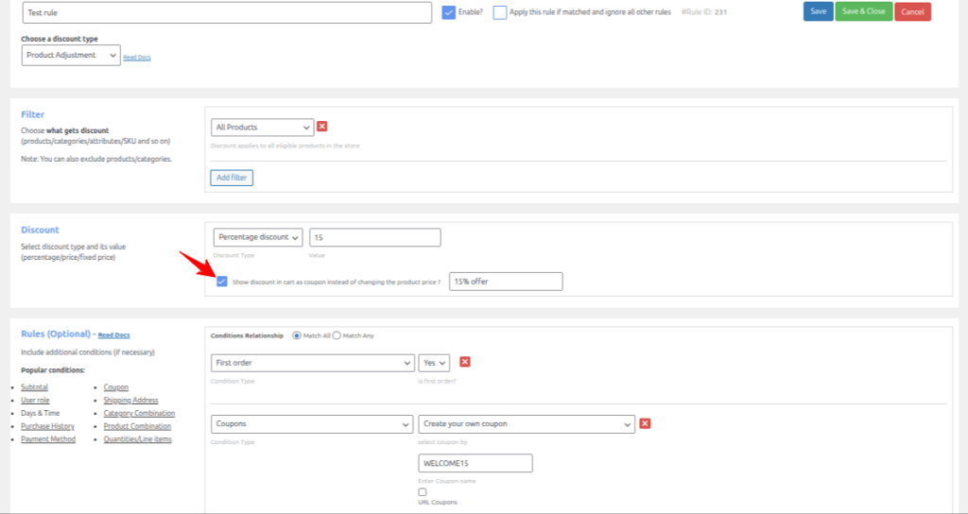This screenshot has height=514, width=968.
Task: Open the Create your own coupon dropdown
Action: point(527,424)
